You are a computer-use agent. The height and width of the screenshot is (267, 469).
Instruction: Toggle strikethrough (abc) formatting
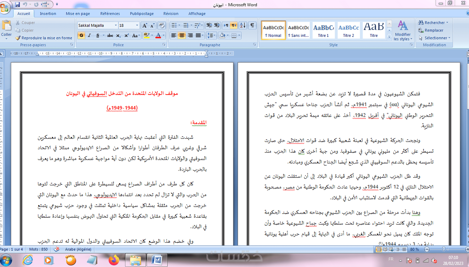coord(110,36)
